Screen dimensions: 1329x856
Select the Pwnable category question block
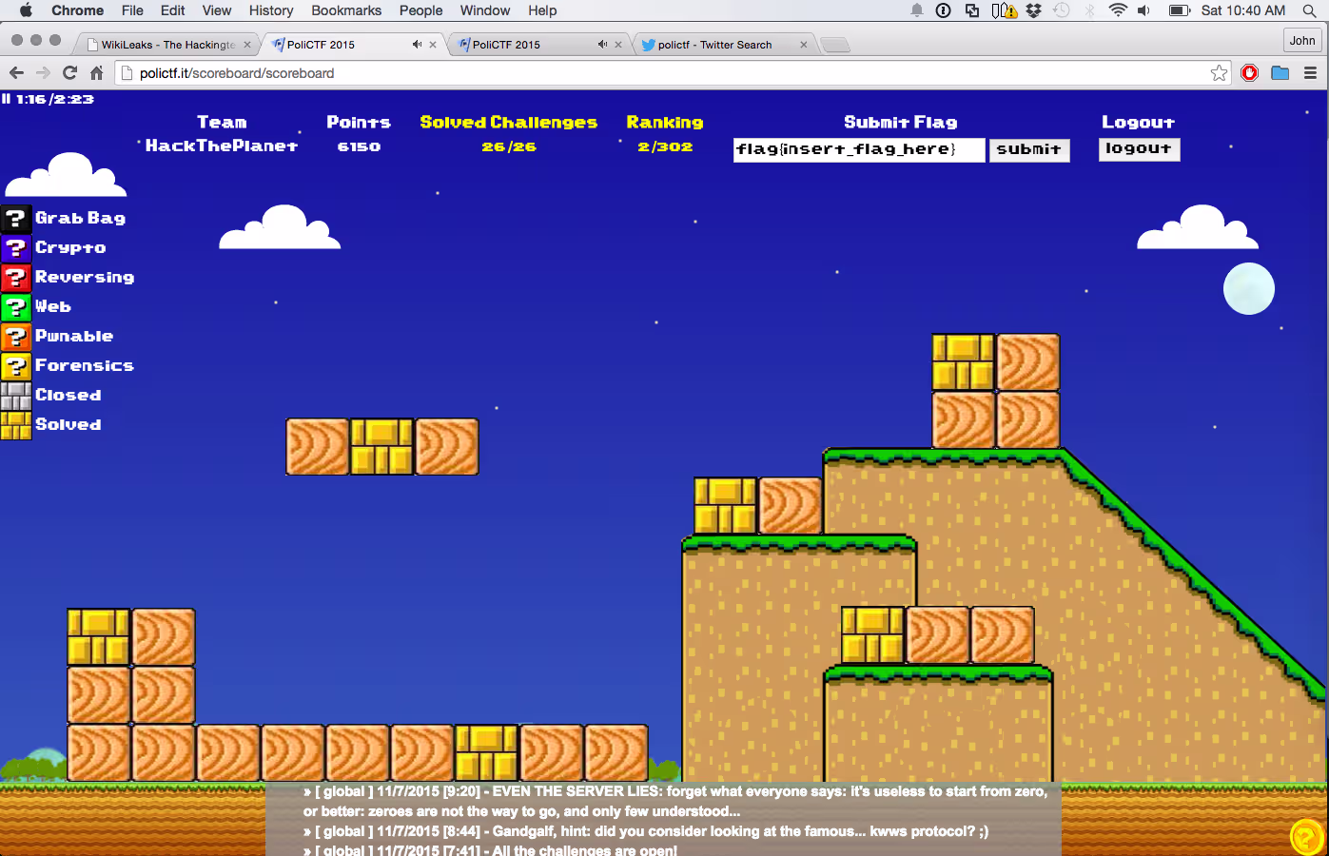click(16, 337)
